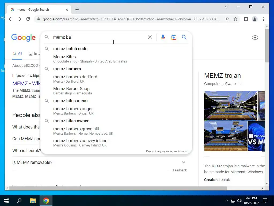The width and height of the screenshot is (274, 206).
Task: Open the Chrome profile avatar
Action: click(255, 19)
